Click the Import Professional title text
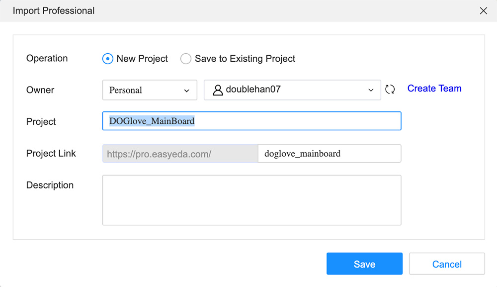497x287 pixels. (x=54, y=11)
